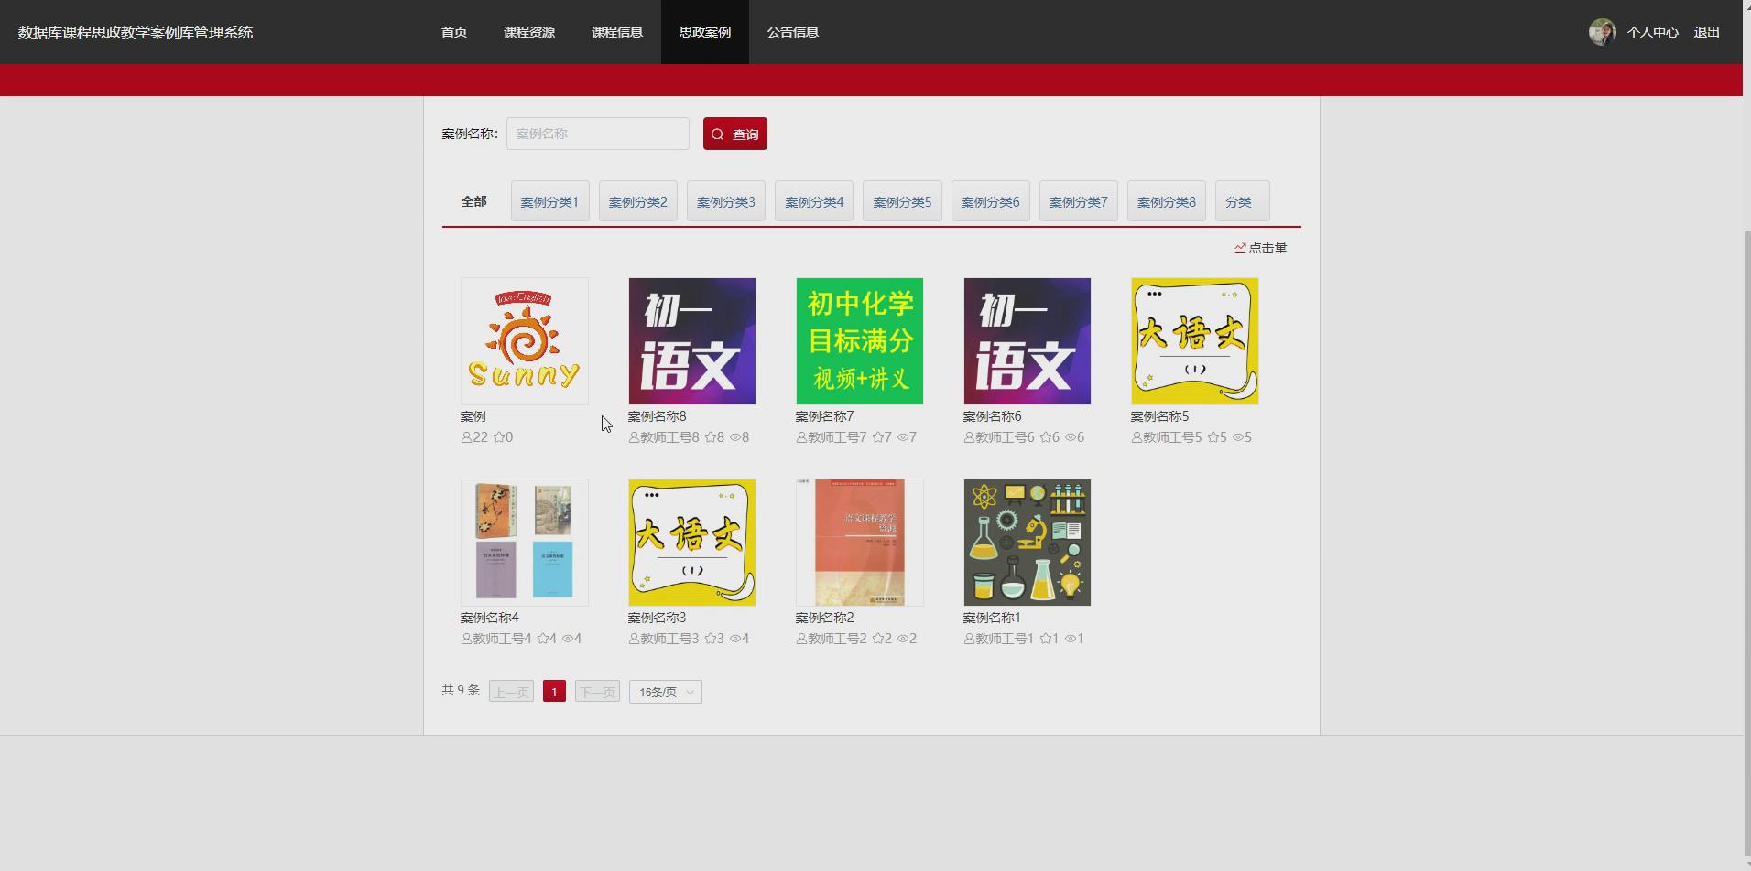The image size is (1751, 871).
Task: Switch to the 课程资源 menu item
Action: 530,31
